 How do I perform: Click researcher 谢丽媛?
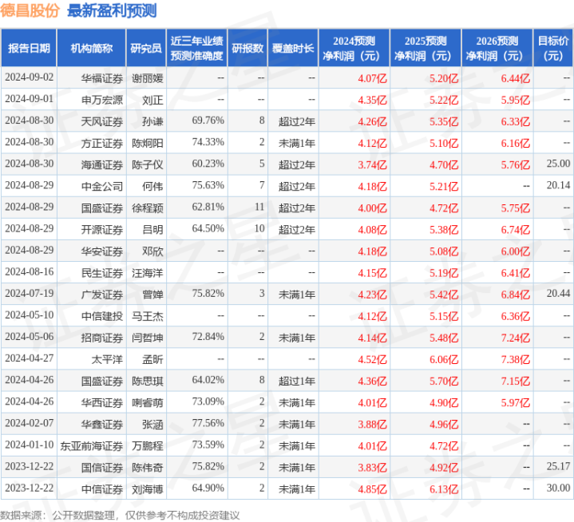coord(148,78)
